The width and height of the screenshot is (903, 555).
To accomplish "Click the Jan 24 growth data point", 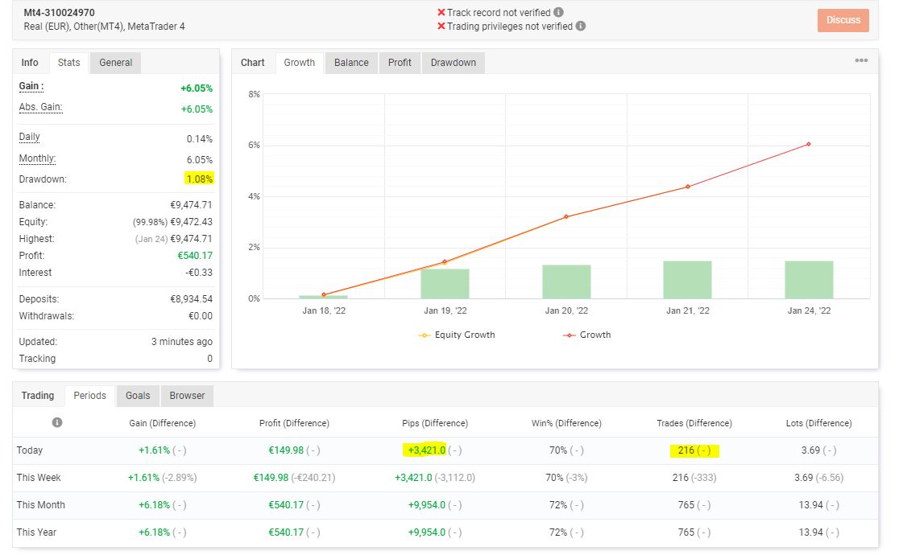I will click(808, 144).
